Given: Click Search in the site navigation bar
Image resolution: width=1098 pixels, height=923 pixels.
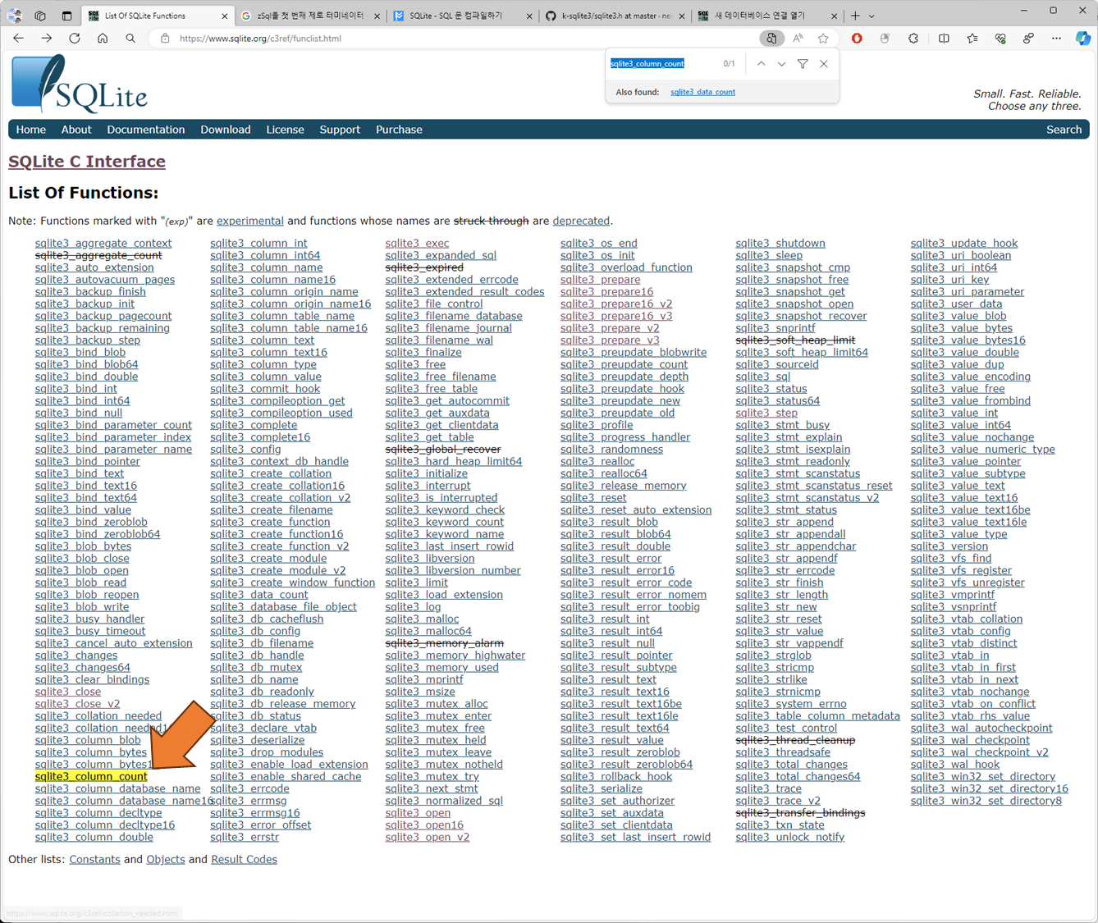Looking at the screenshot, I should [x=1064, y=130].
